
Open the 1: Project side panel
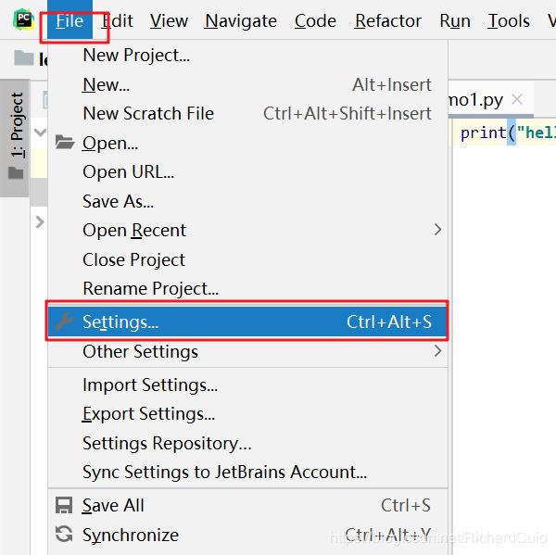16,126
